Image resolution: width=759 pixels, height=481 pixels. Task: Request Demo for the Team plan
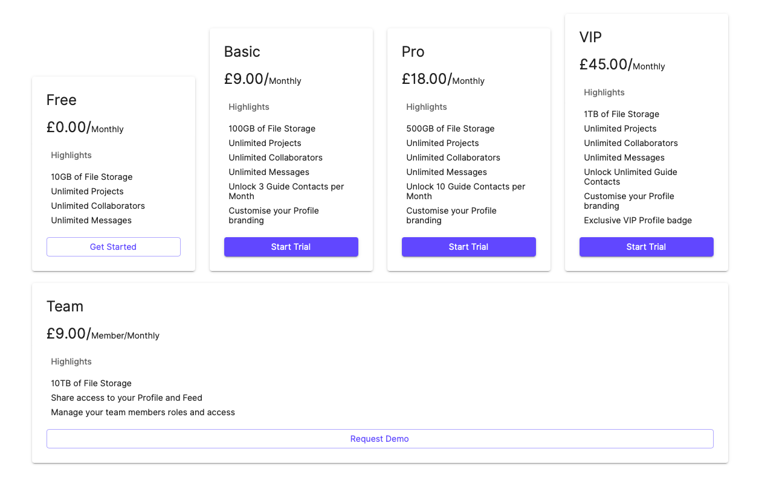[x=380, y=439]
